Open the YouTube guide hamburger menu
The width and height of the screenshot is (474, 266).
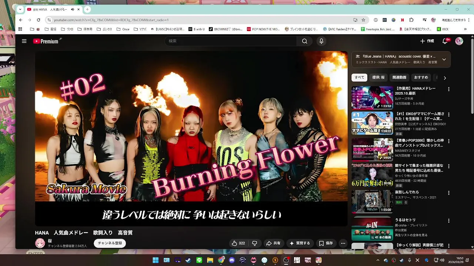[x=24, y=41]
